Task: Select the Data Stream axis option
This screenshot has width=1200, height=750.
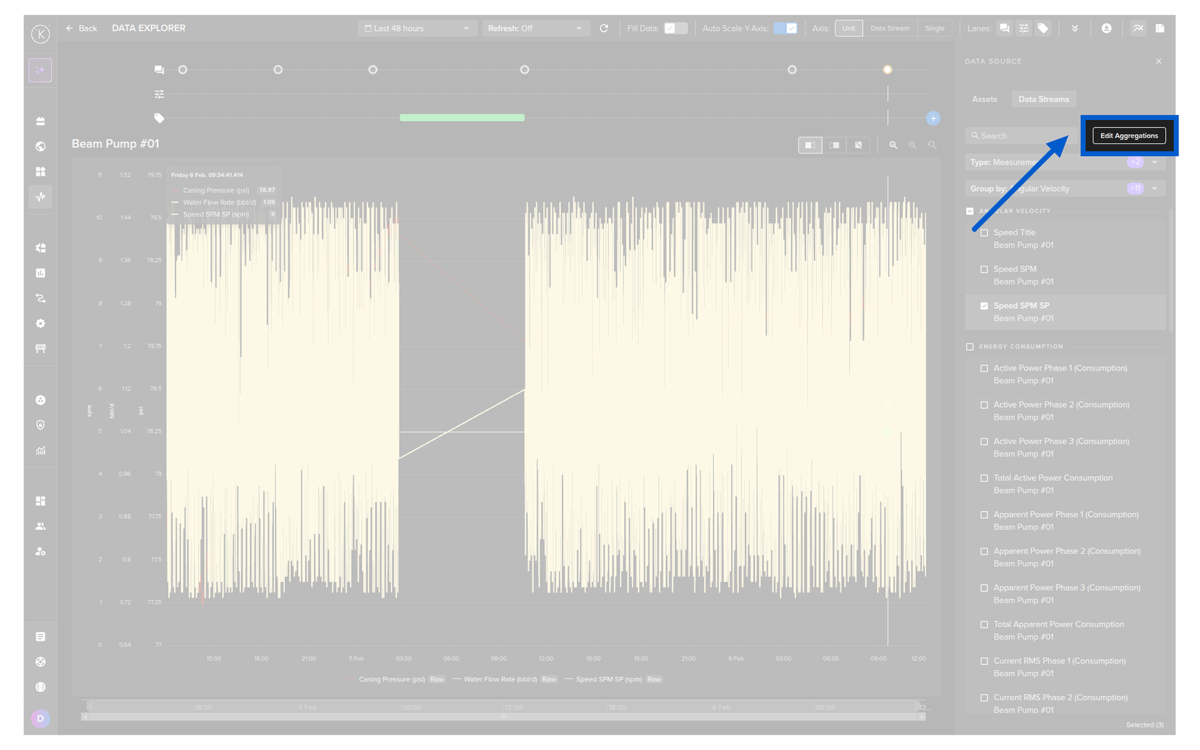Action: coord(889,28)
